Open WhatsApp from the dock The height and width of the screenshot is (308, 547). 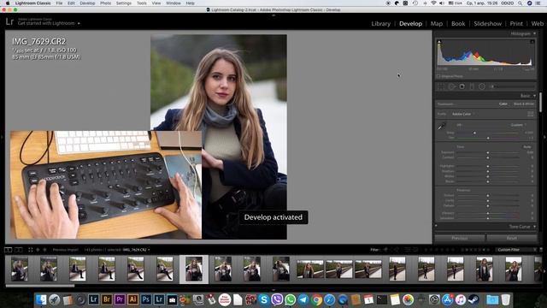click(x=291, y=299)
